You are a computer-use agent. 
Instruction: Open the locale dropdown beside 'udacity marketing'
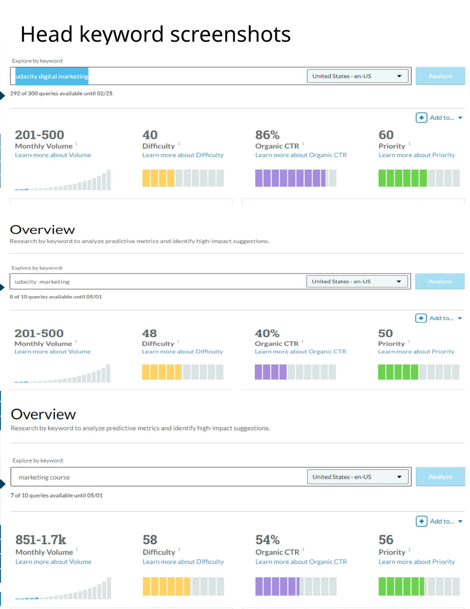357,282
